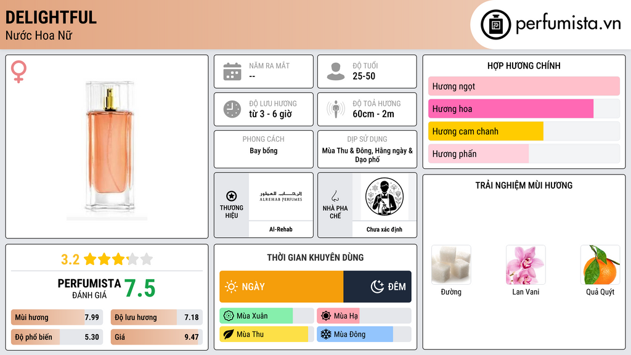
Task: Click the leaf icon for Mùa Thu
Action: pos(229,335)
